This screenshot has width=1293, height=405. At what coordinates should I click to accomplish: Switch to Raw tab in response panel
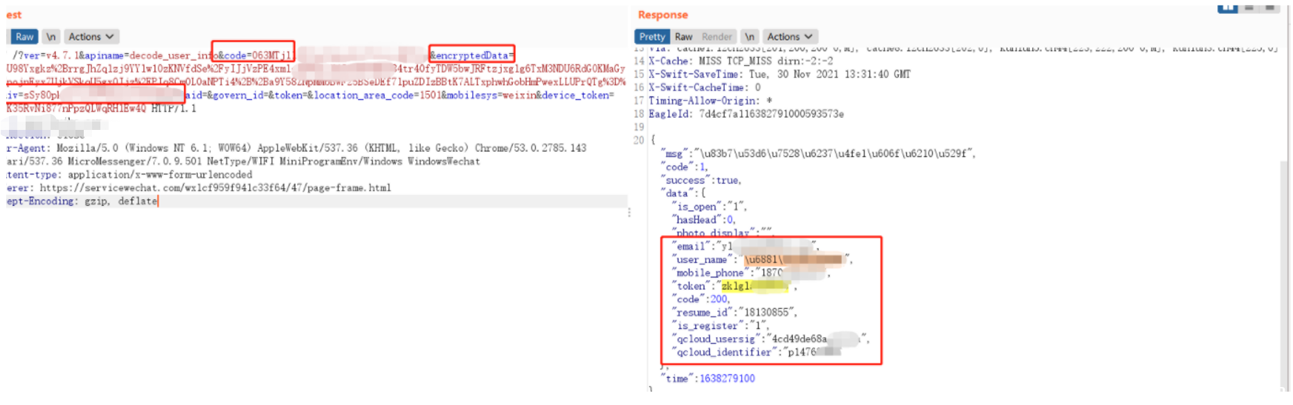683,37
